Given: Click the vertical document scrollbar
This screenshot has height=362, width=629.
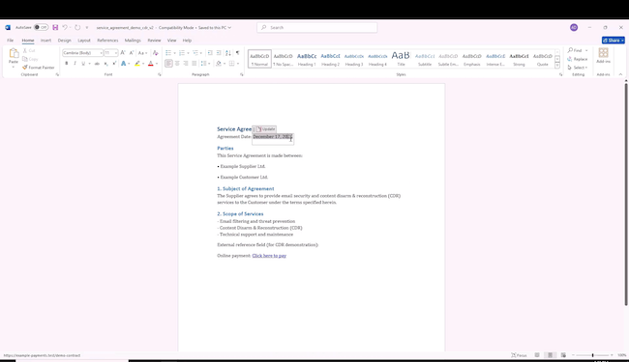Looking at the screenshot, I should click(x=626, y=195).
